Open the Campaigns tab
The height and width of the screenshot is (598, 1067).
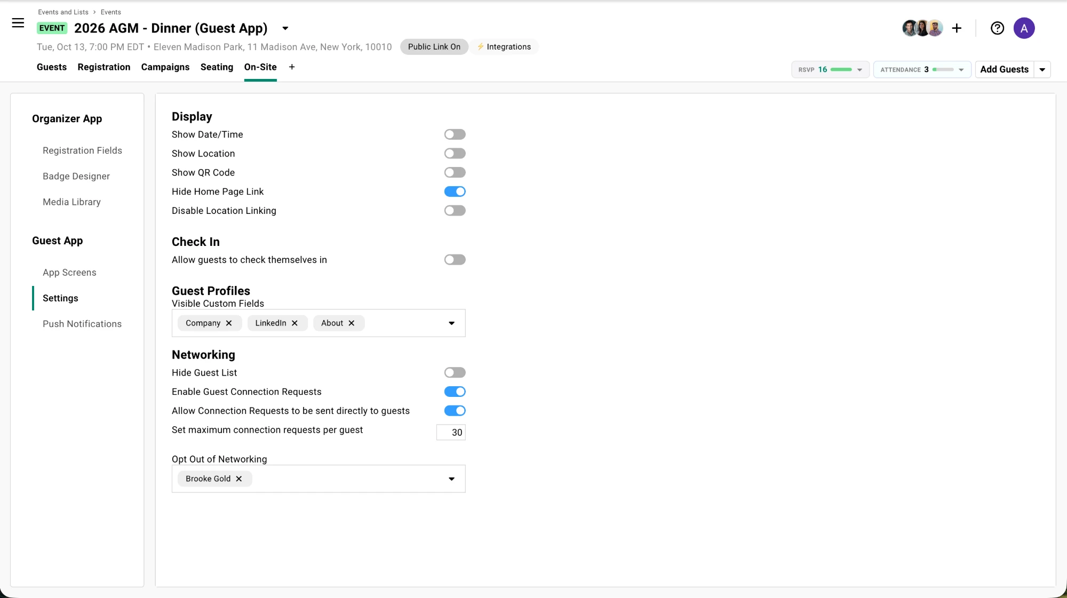click(165, 67)
